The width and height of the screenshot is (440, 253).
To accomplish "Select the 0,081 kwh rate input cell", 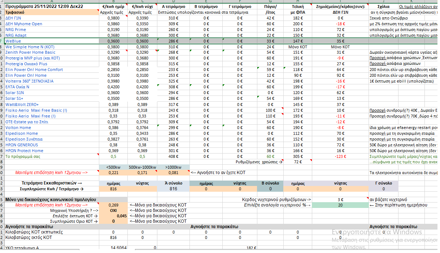I will click(x=173, y=173).
